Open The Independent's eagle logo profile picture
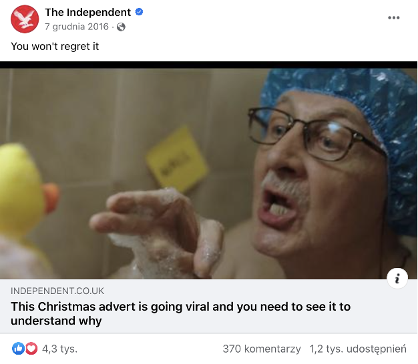 coord(25,19)
